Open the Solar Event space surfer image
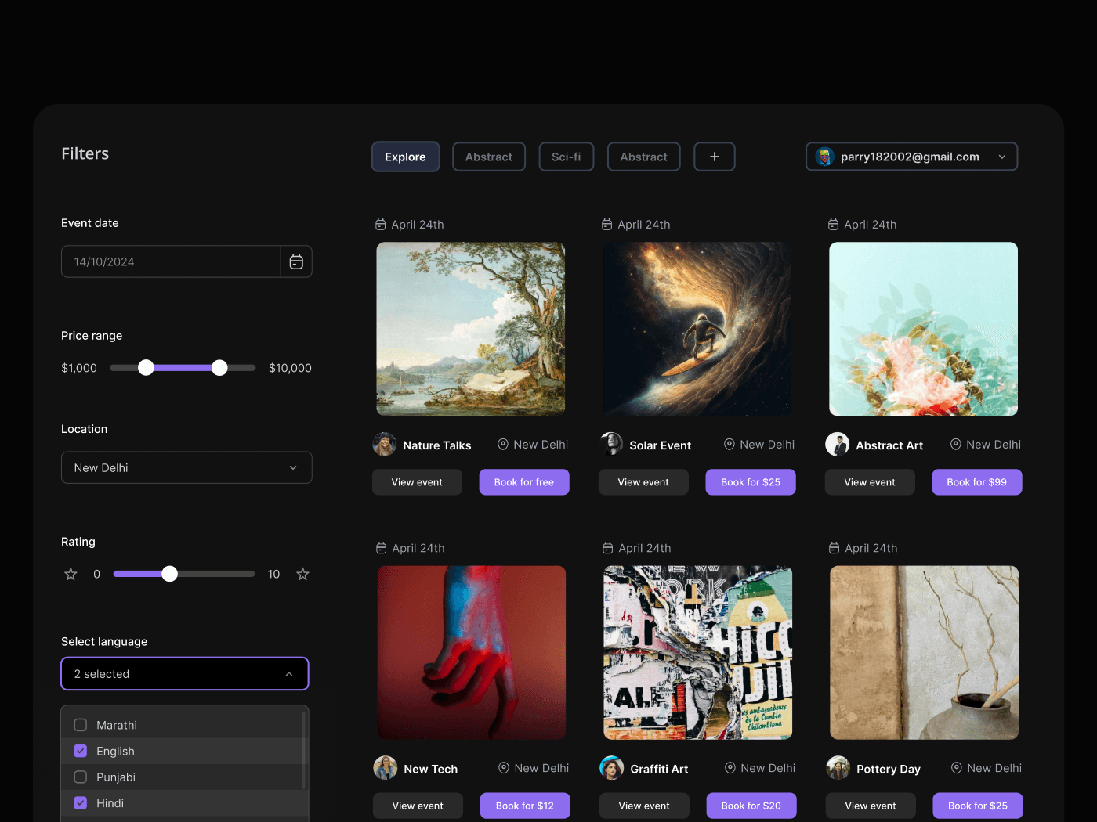 click(x=697, y=329)
